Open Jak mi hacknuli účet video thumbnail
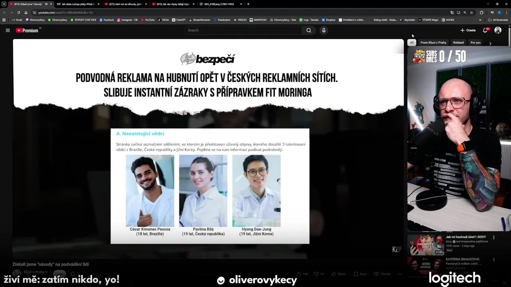The image size is (511, 287). [425, 245]
